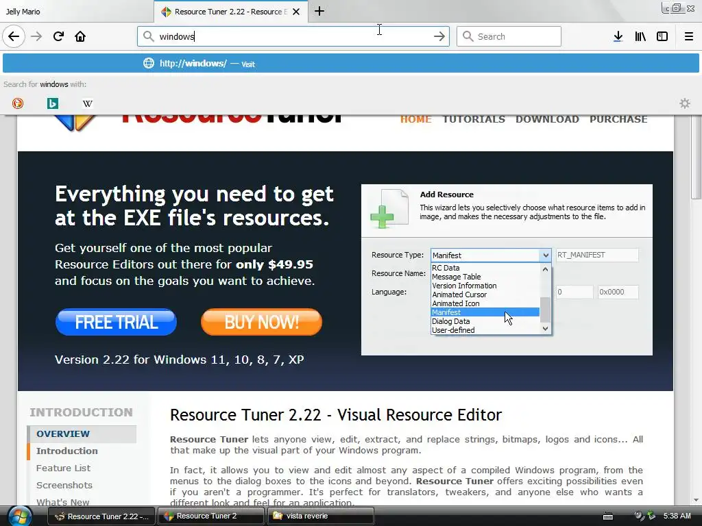Open the What's New sidebar link
The width and height of the screenshot is (702, 526).
pyautogui.click(x=62, y=502)
